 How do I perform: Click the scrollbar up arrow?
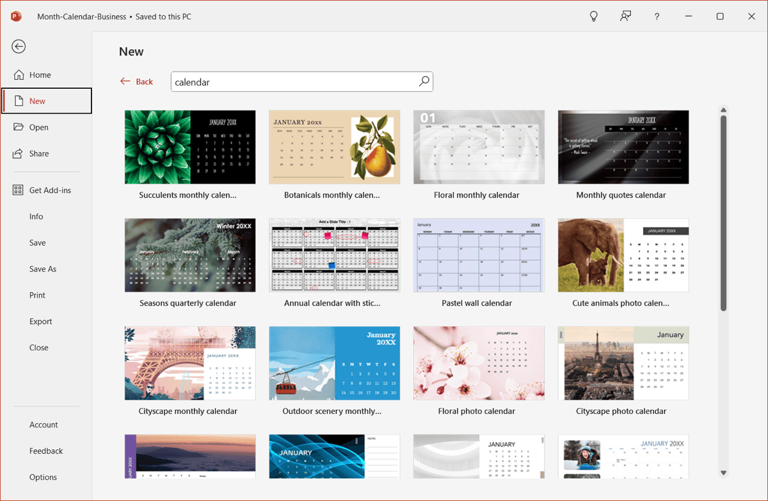click(x=724, y=110)
